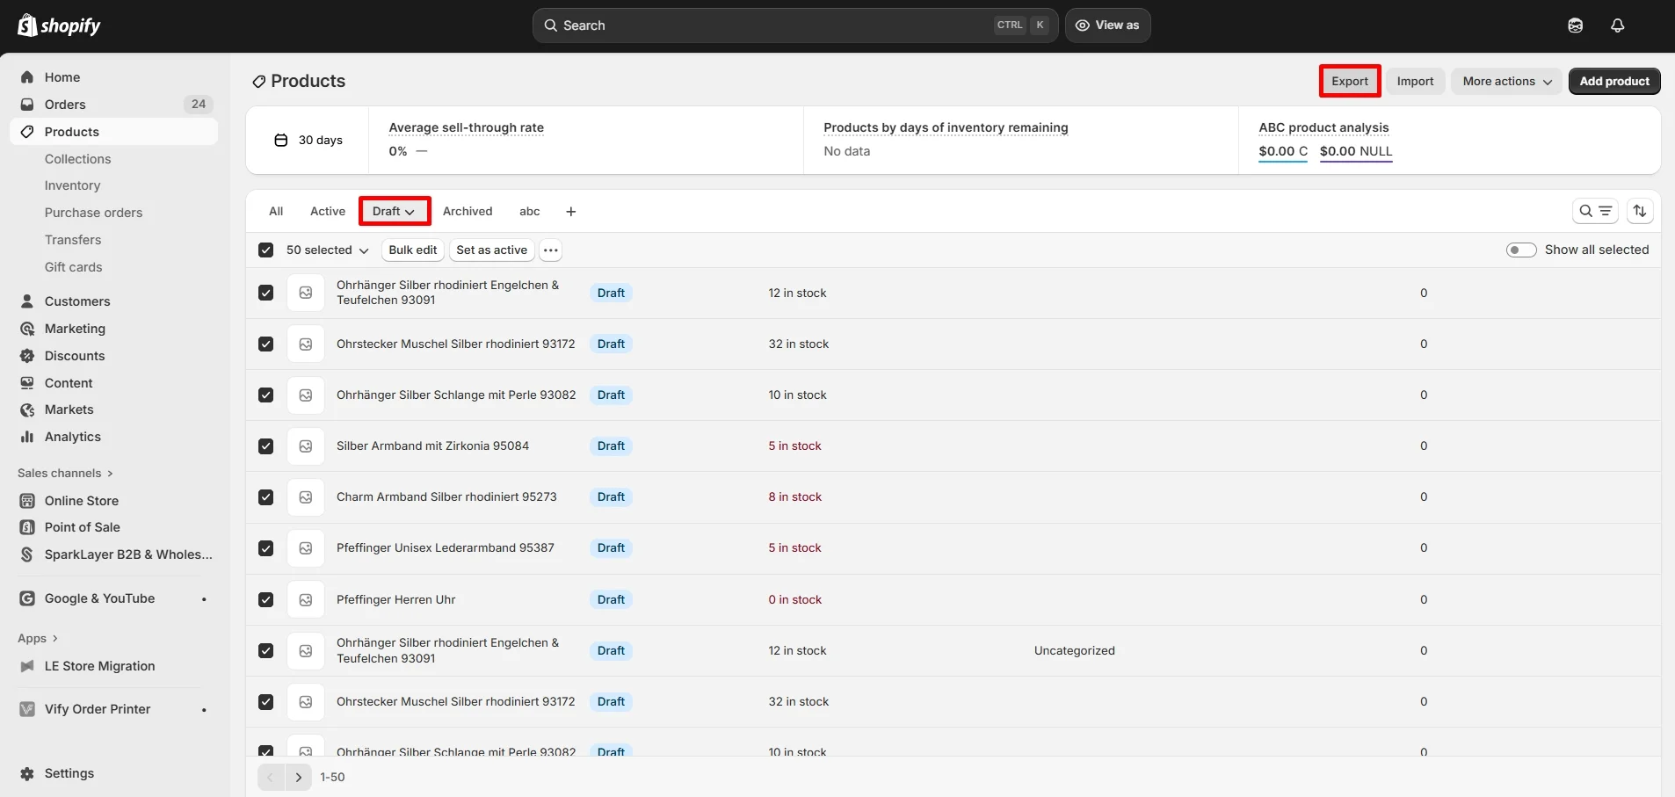This screenshot has width=1675, height=797.
Task: Uncheck Silber Armband mit Zirkonia 95084
Action: [x=265, y=446]
